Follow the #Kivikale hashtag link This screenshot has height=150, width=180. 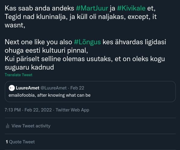[131, 8]
